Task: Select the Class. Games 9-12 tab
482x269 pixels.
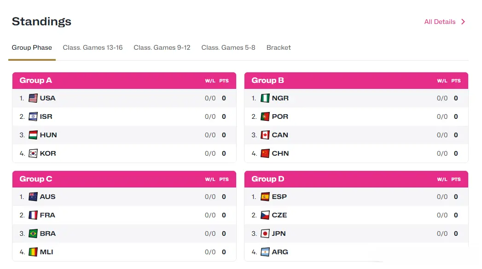Action: pyautogui.click(x=162, y=47)
